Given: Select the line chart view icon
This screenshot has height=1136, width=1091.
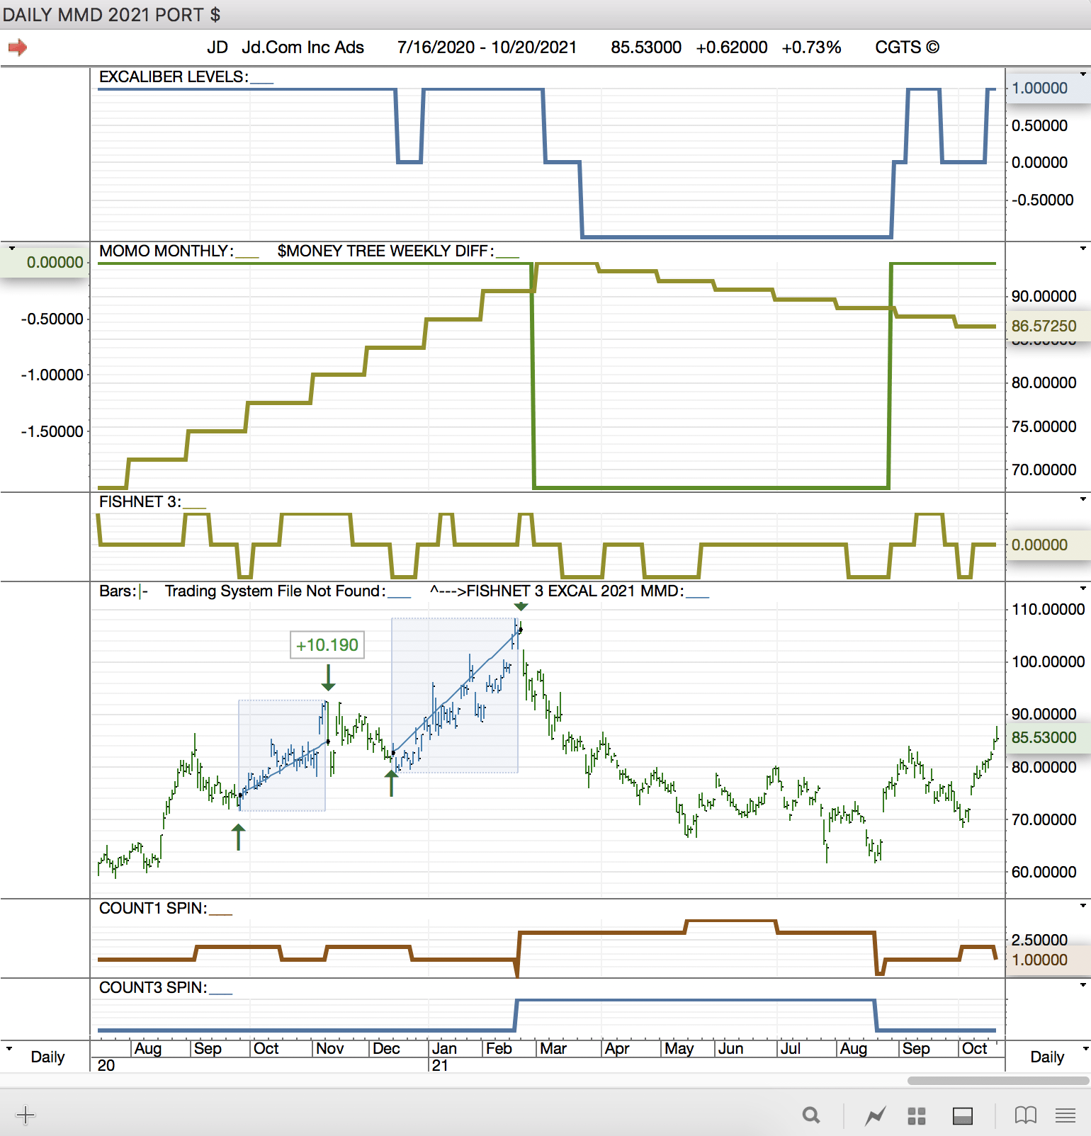Looking at the screenshot, I should 876,1116.
